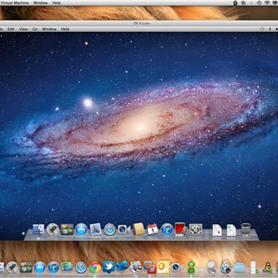
Task: Open Mail stamp icon in the guest dock
Action: (x=96, y=229)
